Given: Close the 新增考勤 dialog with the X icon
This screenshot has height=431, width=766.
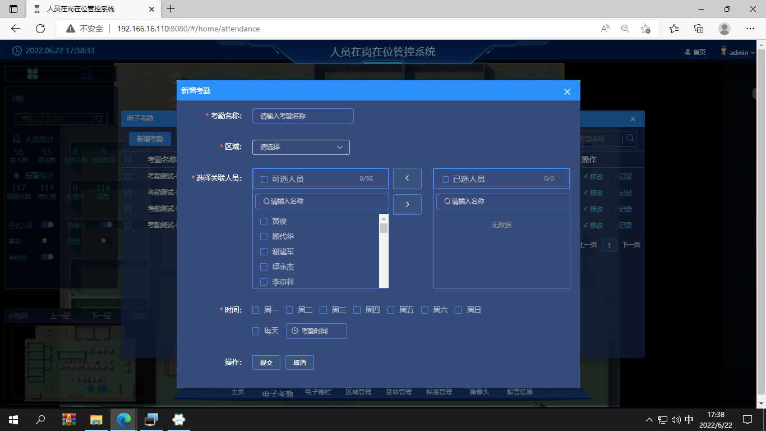Looking at the screenshot, I should [567, 91].
